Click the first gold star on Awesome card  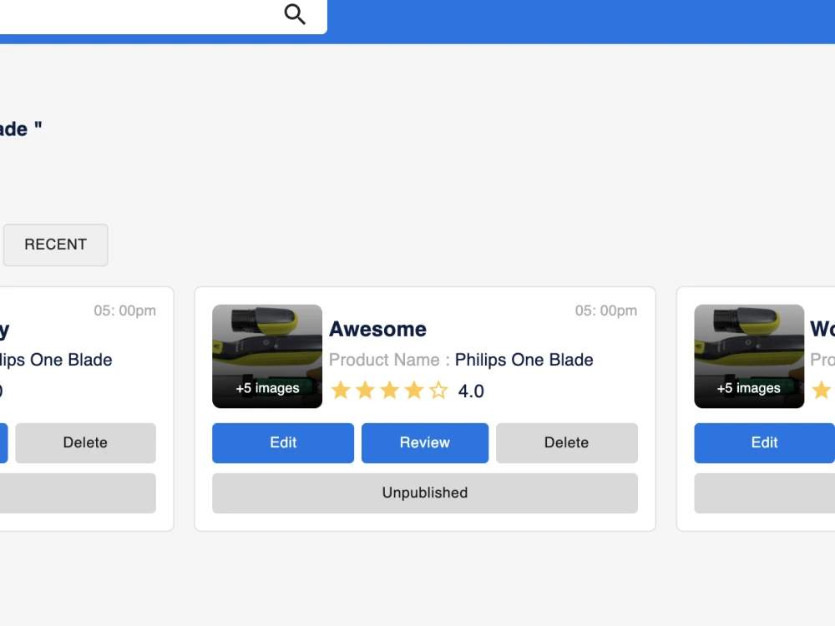341,390
